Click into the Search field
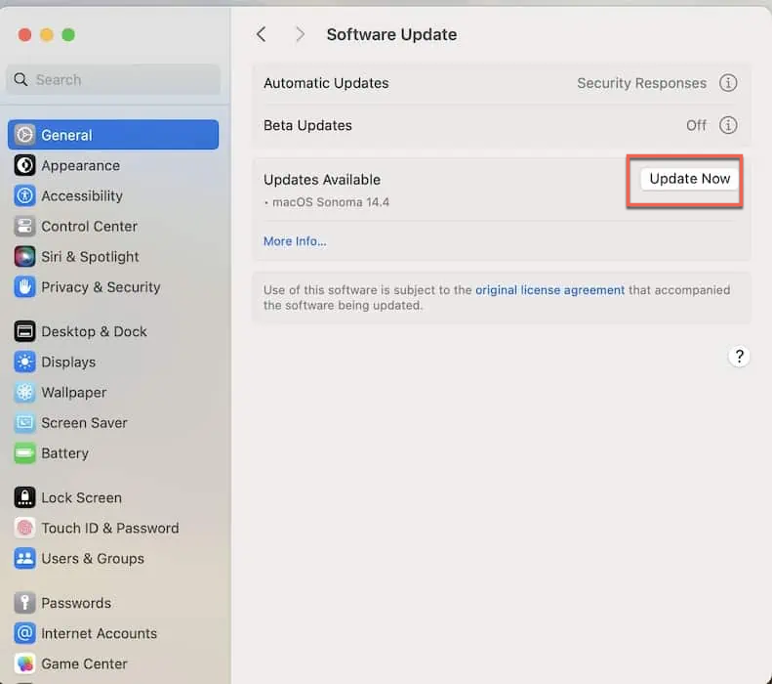This screenshot has width=772, height=684. tap(113, 79)
